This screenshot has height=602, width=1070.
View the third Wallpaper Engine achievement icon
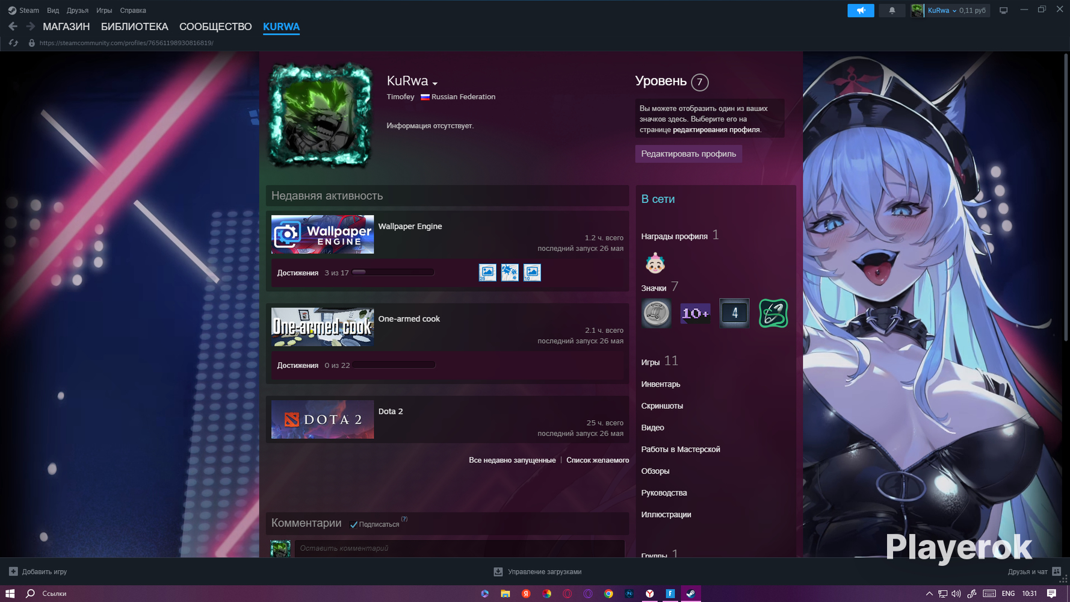(532, 272)
